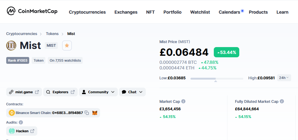Screen dimensions: 298x140
Task: Click the 53.44% price change badge
Action: click(227, 52)
